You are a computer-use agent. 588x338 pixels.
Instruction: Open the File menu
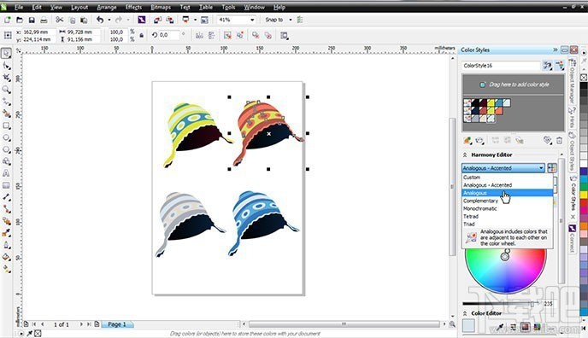[x=19, y=7]
